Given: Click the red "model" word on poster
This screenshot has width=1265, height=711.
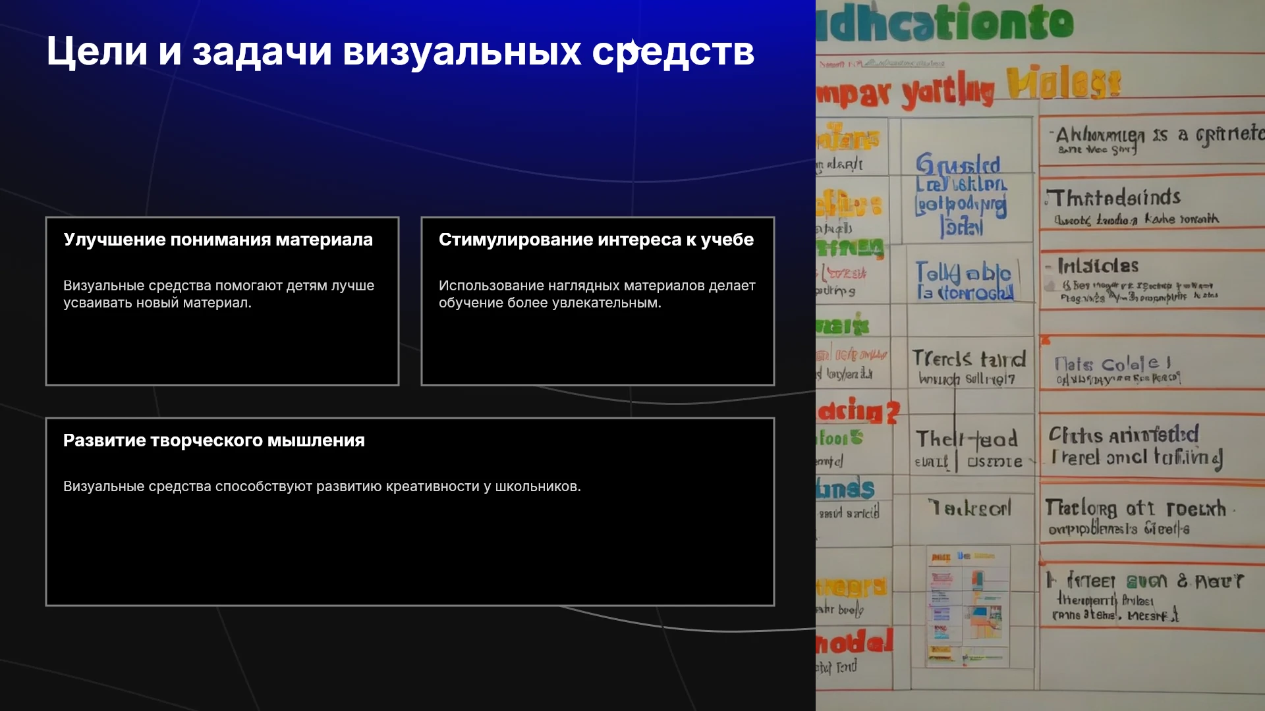Looking at the screenshot, I should 855,641.
